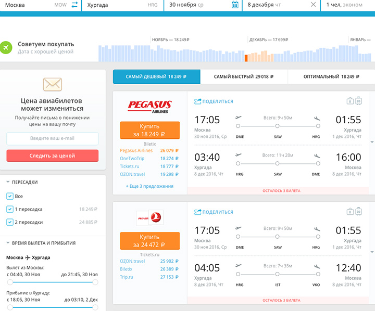Select САМЫЙ БЫСТРЫЙ 29 018 ₽ tab
The image size is (375, 311).
244,76
